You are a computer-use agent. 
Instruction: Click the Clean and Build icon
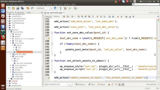[65, 8]
